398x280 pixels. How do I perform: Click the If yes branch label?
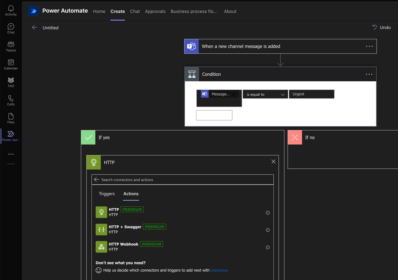(x=104, y=137)
